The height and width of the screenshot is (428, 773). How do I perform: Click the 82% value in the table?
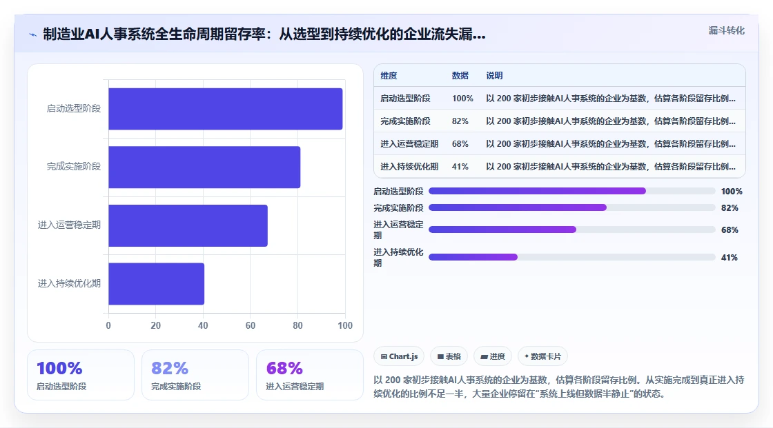460,121
